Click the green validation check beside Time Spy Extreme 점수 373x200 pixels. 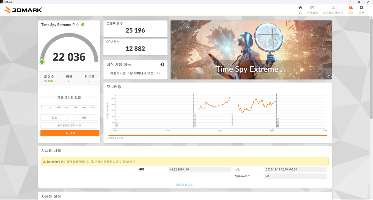click(x=83, y=25)
